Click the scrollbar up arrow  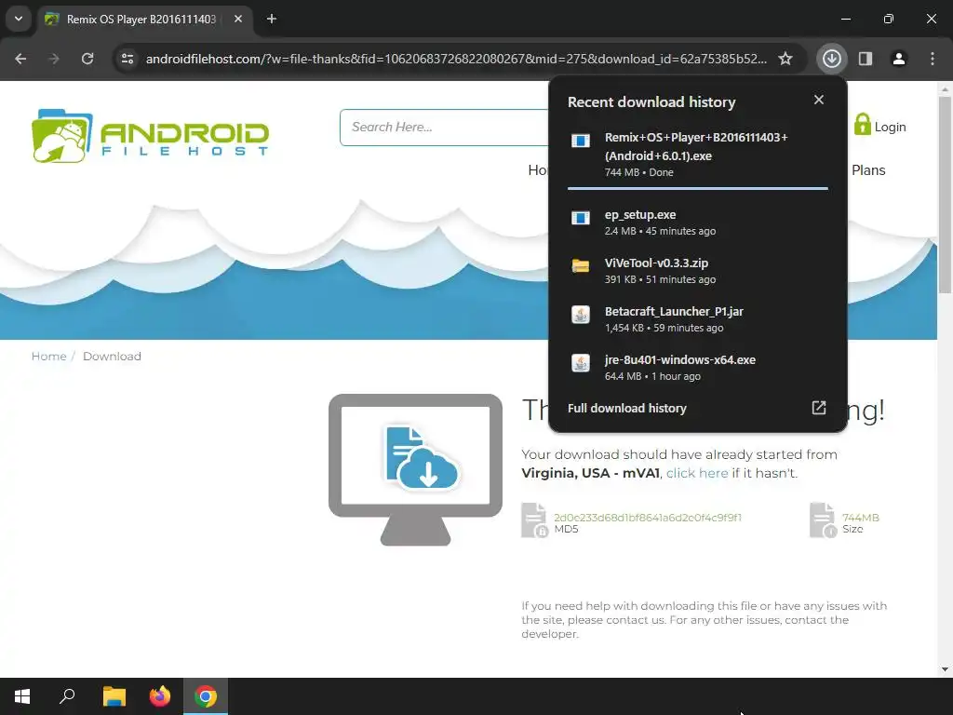(945, 88)
